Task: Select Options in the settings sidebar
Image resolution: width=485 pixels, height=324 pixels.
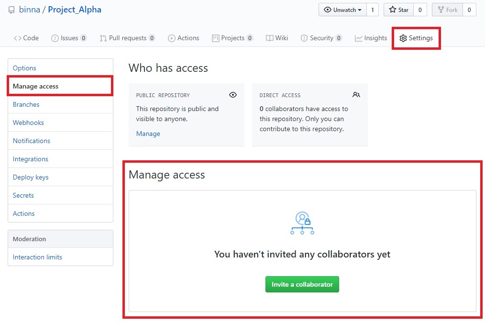Action: (60, 68)
